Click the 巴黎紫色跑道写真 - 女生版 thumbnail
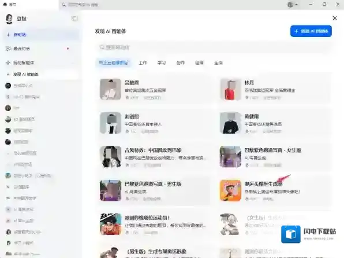This screenshot has width=344, height=258. tap(230, 157)
